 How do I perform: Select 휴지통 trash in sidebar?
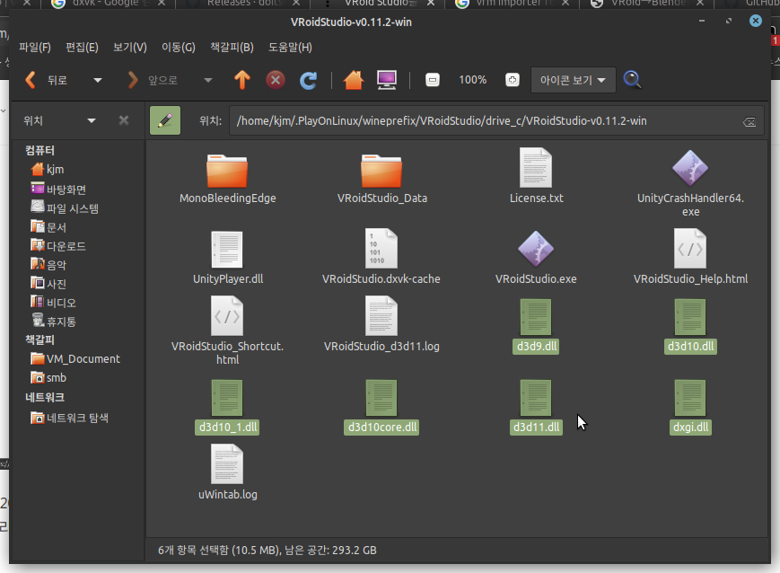(x=53, y=322)
